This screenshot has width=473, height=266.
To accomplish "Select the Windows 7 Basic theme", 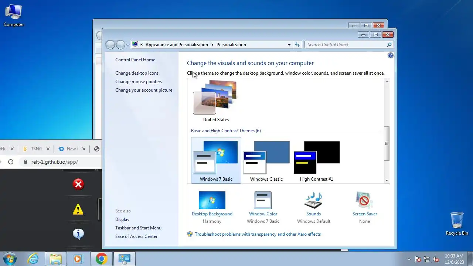I will pyautogui.click(x=216, y=161).
